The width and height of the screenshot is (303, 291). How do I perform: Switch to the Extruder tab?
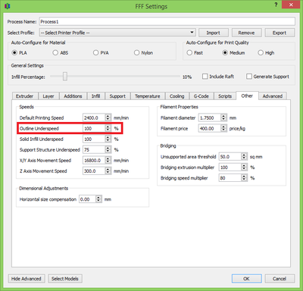[x=25, y=96]
